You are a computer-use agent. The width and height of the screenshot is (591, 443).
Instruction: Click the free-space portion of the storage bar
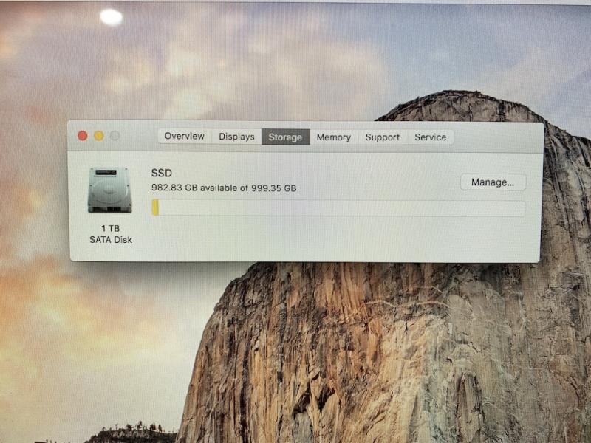pos(342,208)
